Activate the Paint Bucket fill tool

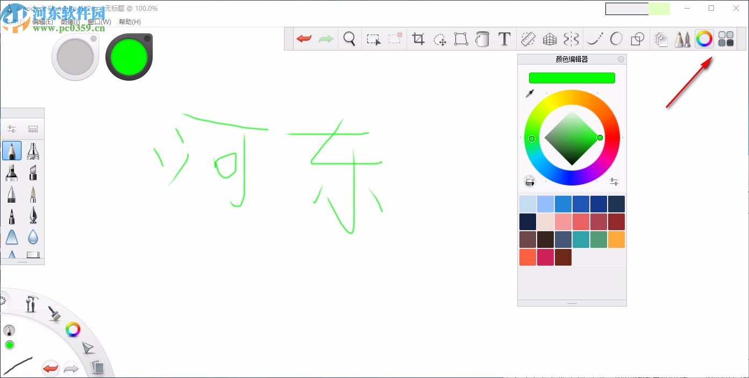482,38
